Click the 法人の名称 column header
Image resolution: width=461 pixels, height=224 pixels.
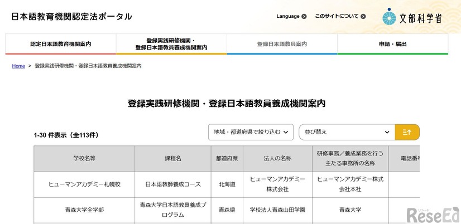pyautogui.click(x=277, y=159)
